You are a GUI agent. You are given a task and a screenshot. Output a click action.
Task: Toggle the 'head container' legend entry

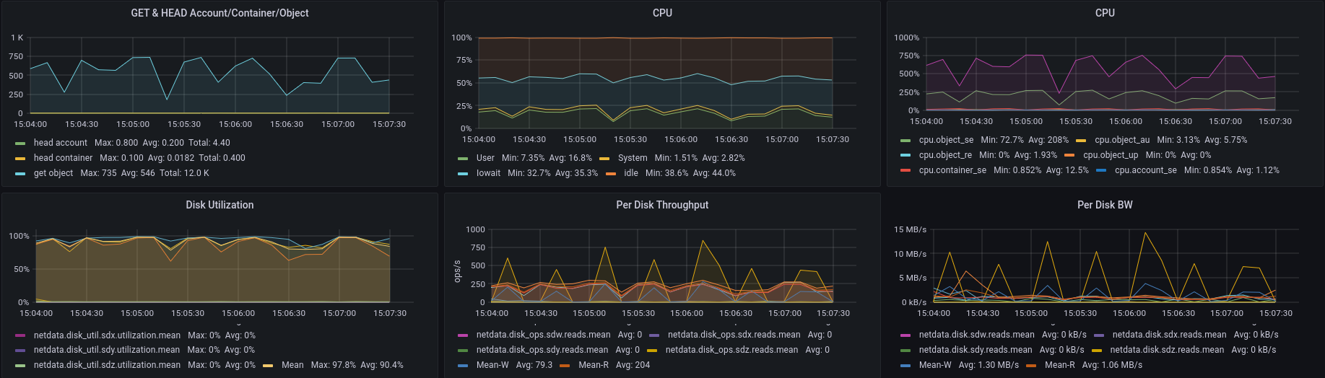(64, 158)
